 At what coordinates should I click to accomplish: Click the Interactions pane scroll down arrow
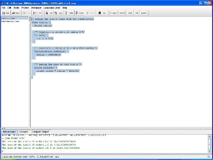[209, 151]
